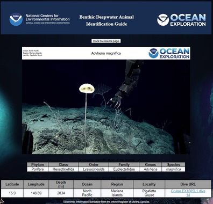The width and height of the screenshot is (213, 204).
Task: Click the Hexactinellida class cell
Action: click(x=63, y=169)
